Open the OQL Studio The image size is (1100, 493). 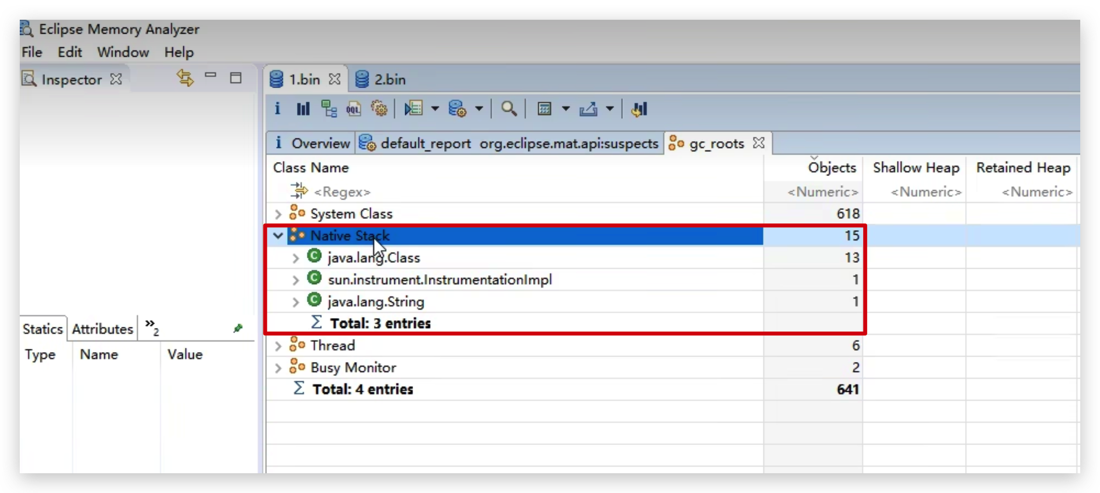tap(353, 109)
